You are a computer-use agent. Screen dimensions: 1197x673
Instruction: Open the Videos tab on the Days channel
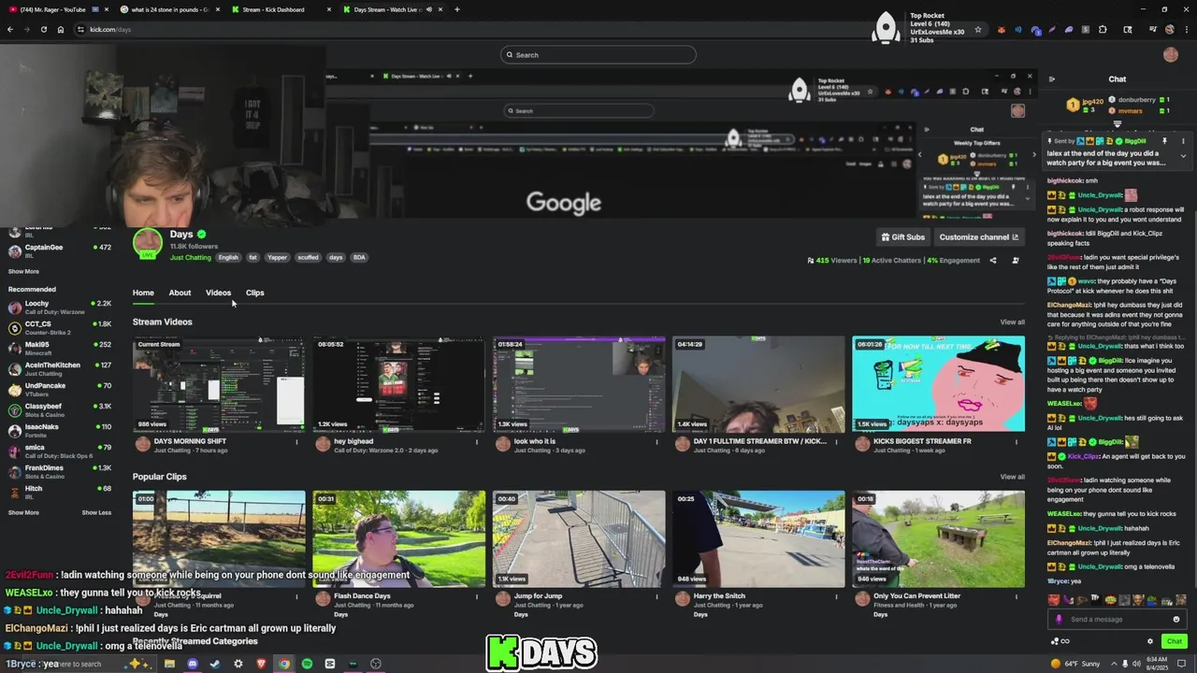pos(218,293)
